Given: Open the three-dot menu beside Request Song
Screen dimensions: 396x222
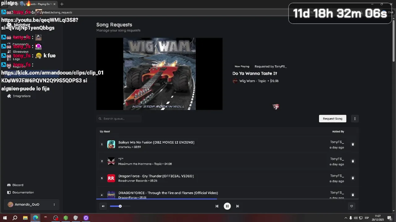Looking at the screenshot, I should point(355,119).
